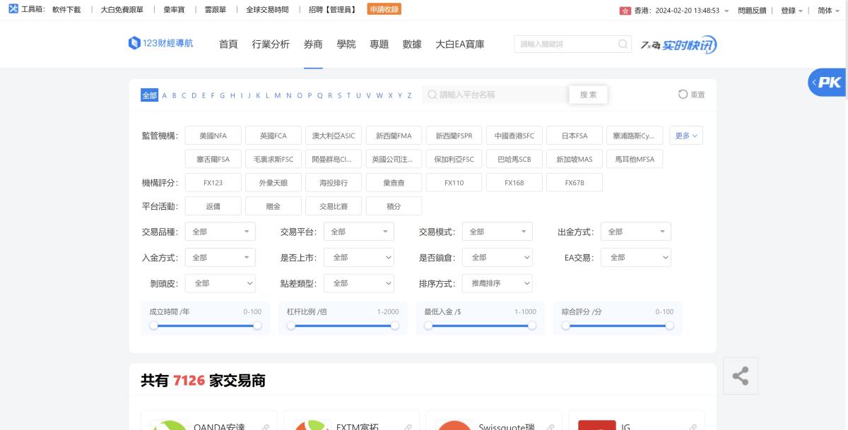Click the platform name search input field
The image size is (848, 430).
495,94
